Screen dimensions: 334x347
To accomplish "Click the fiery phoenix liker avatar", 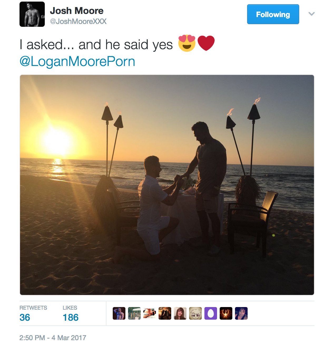I will [226, 313].
